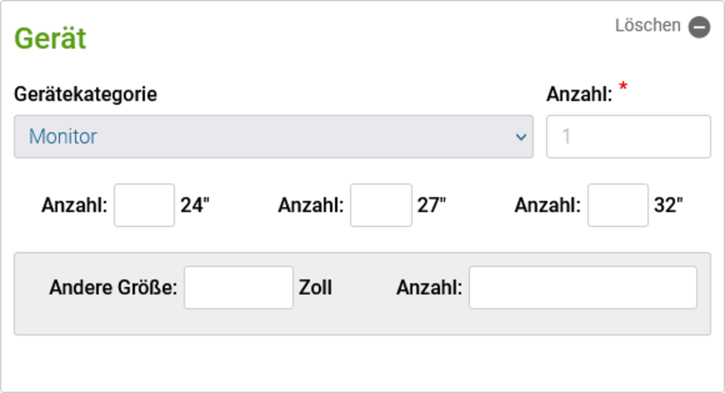Viewport: 725px width, 393px height.
Task: Click the Anzahl field for 27" monitors
Action: (381, 205)
